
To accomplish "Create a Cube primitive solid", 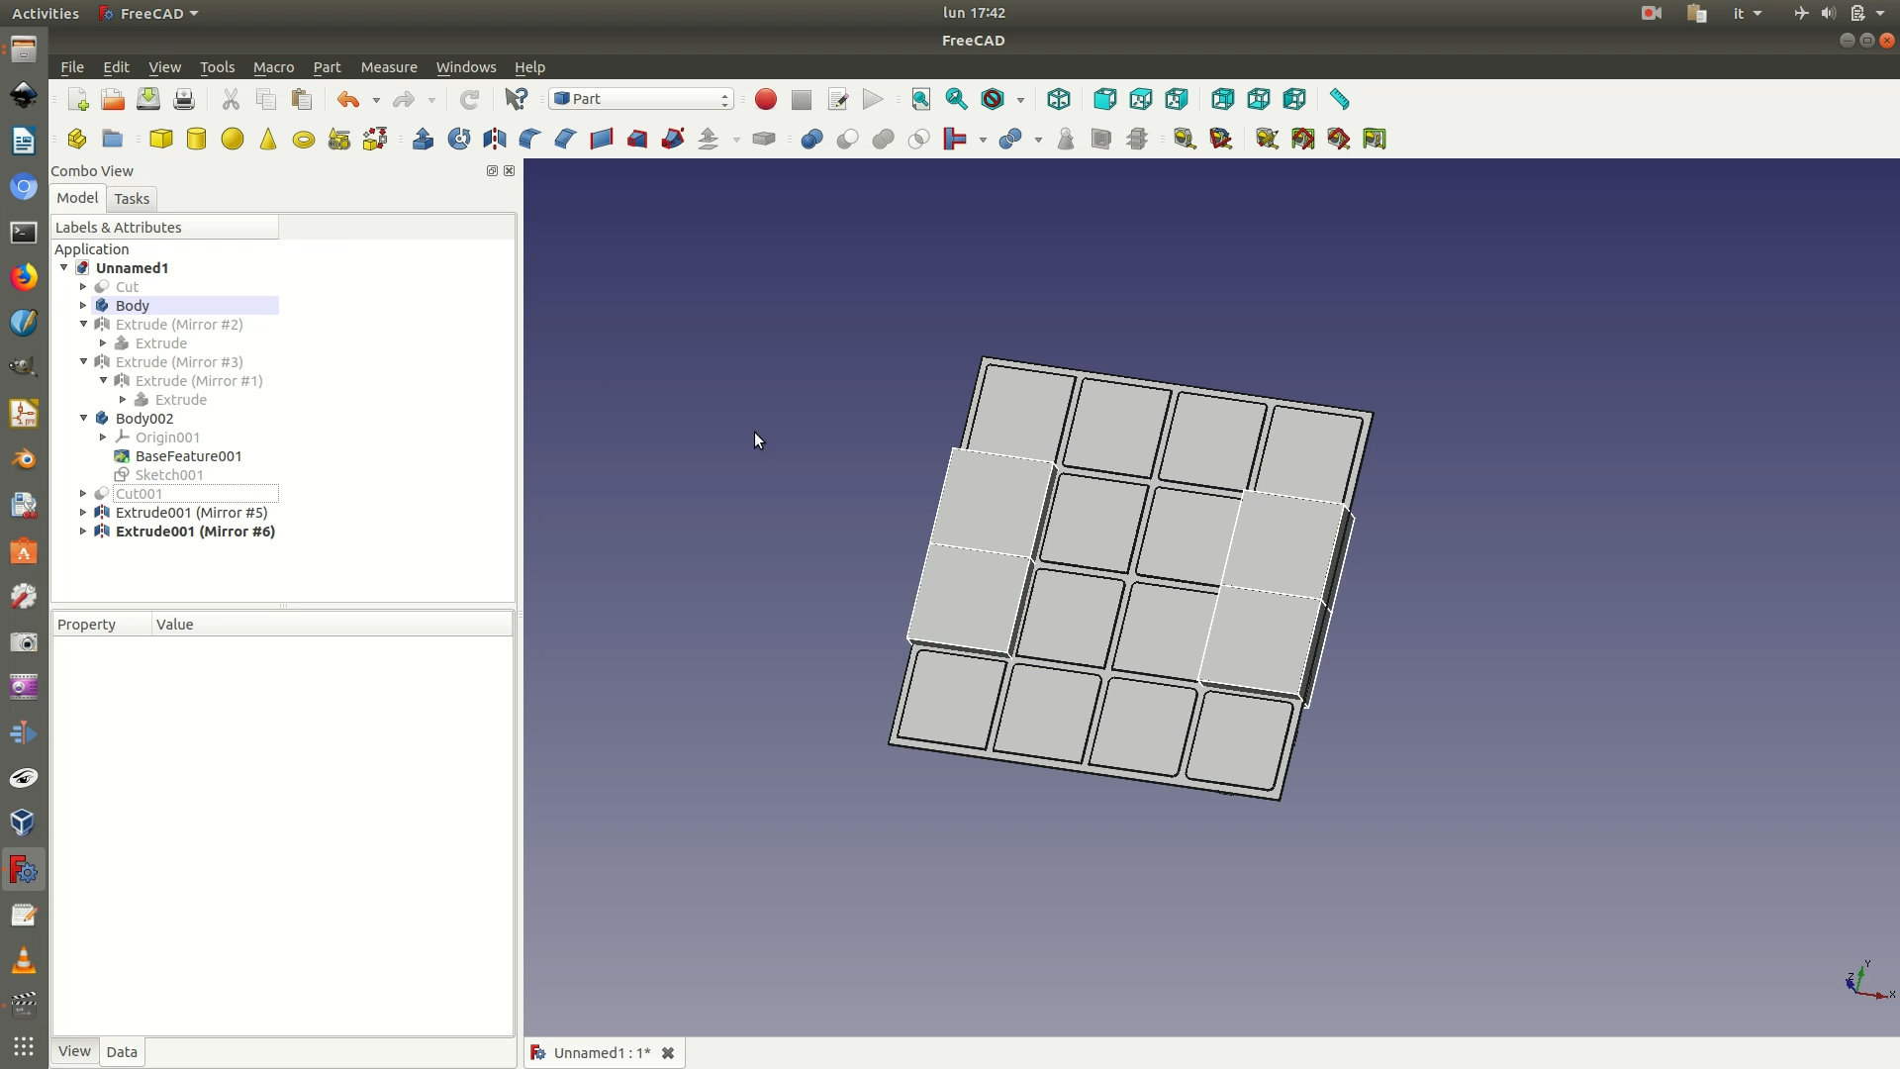I will coord(160,139).
